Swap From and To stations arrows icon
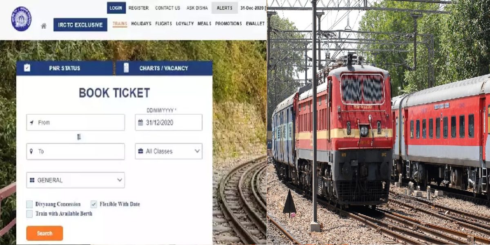490x245 pixels. (x=79, y=137)
